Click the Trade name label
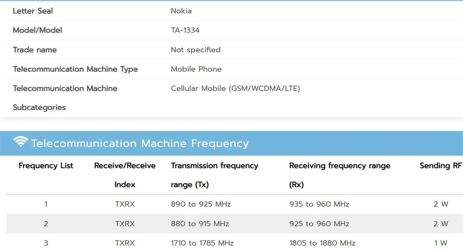Screen dimensions: 463x249 point(35,50)
